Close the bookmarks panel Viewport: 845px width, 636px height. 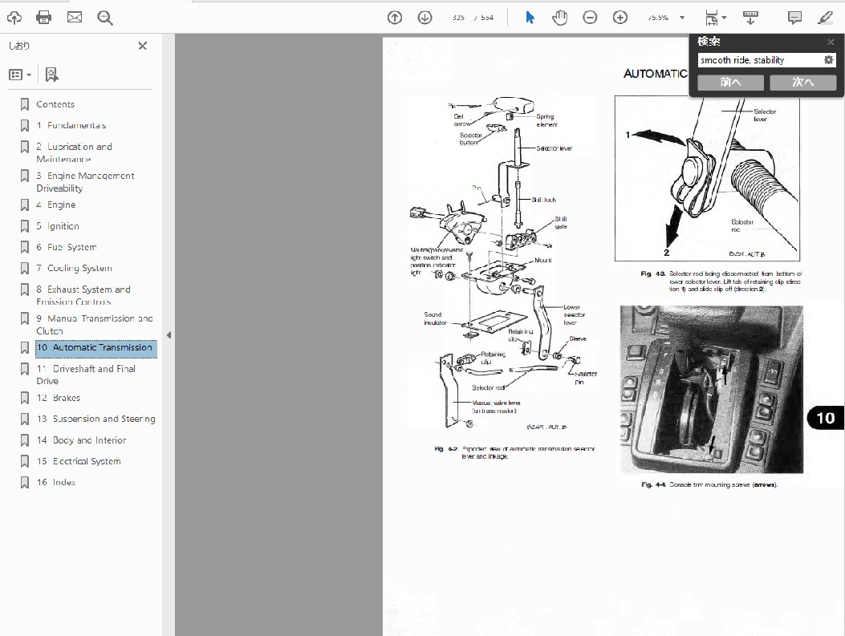(143, 46)
